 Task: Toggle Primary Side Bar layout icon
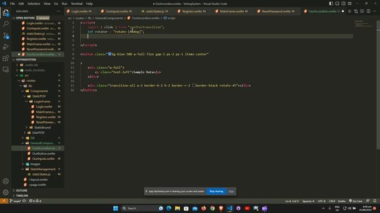click(331, 4)
